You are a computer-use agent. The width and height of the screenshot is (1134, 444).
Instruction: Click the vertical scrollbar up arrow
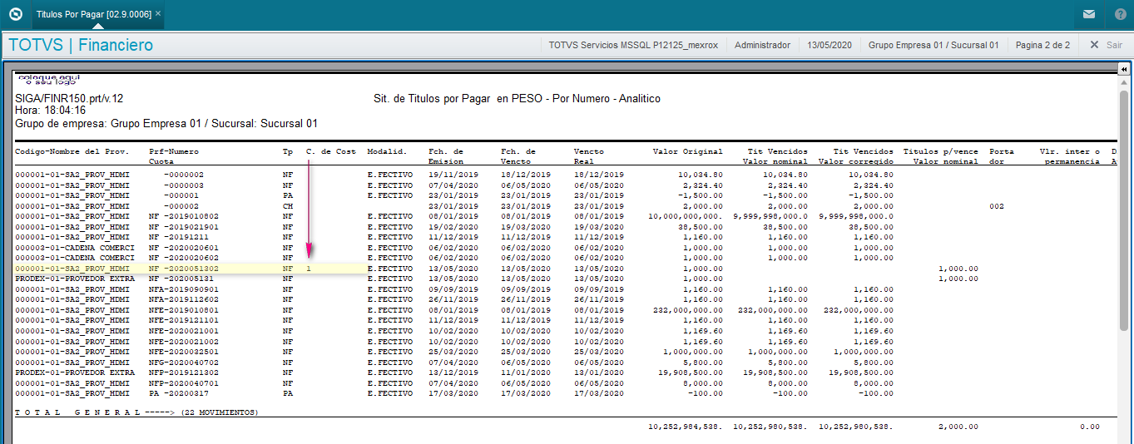(x=1123, y=84)
